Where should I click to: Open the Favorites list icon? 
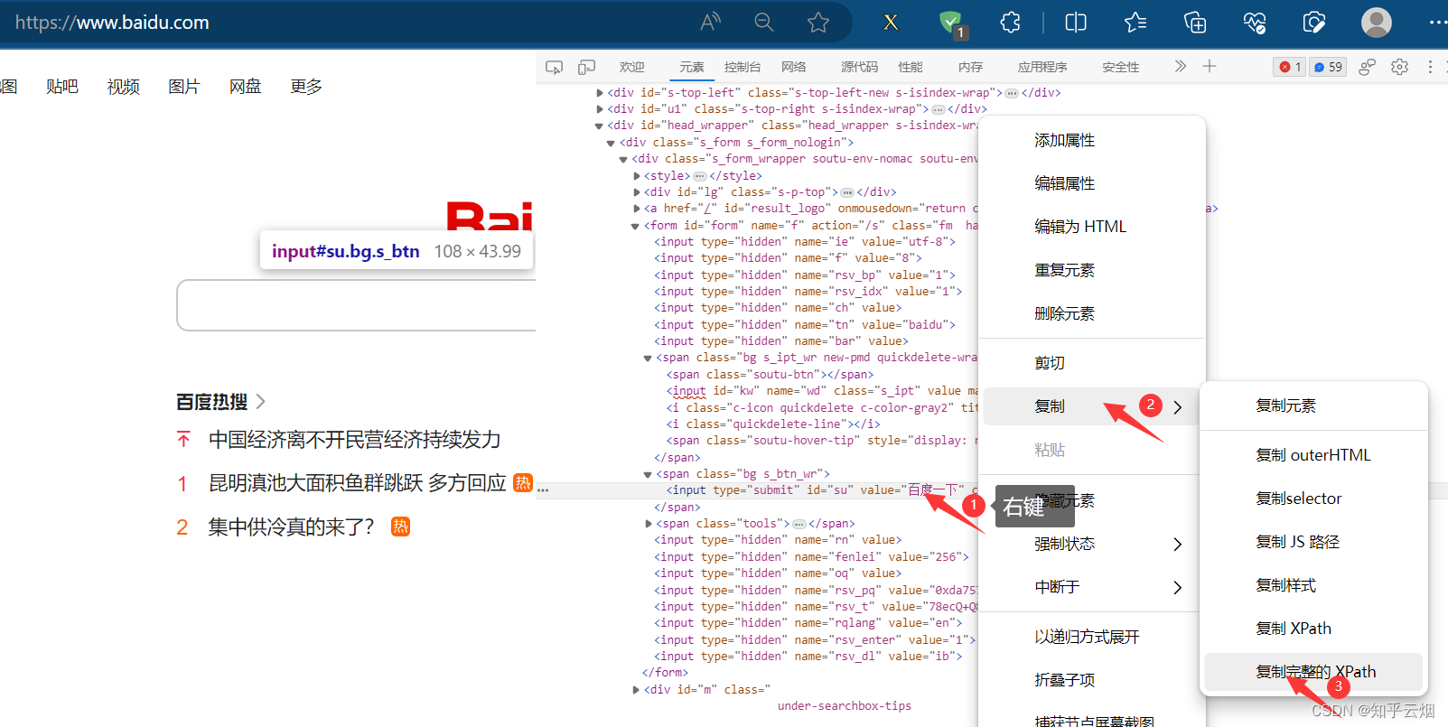tap(1135, 22)
